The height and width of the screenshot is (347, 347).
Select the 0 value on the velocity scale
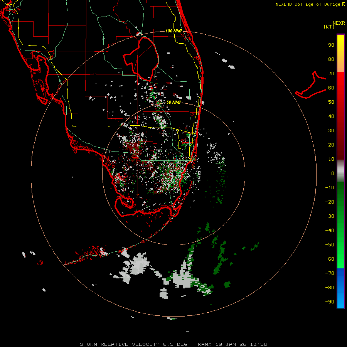[x=333, y=173]
